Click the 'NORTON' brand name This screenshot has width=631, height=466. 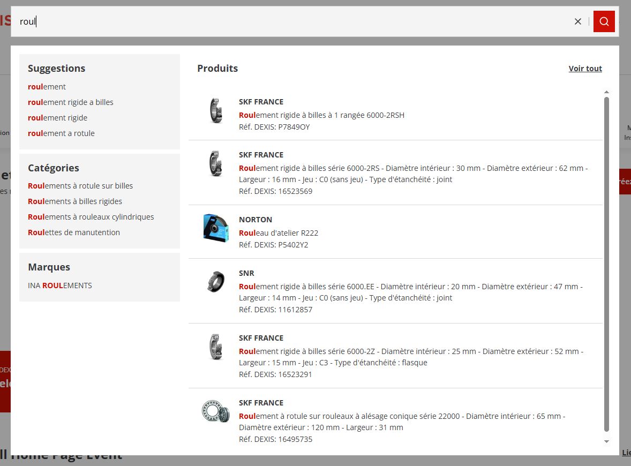(256, 220)
